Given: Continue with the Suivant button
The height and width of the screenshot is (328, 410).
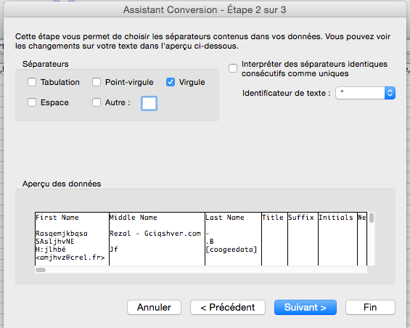Looking at the screenshot, I should (306, 308).
